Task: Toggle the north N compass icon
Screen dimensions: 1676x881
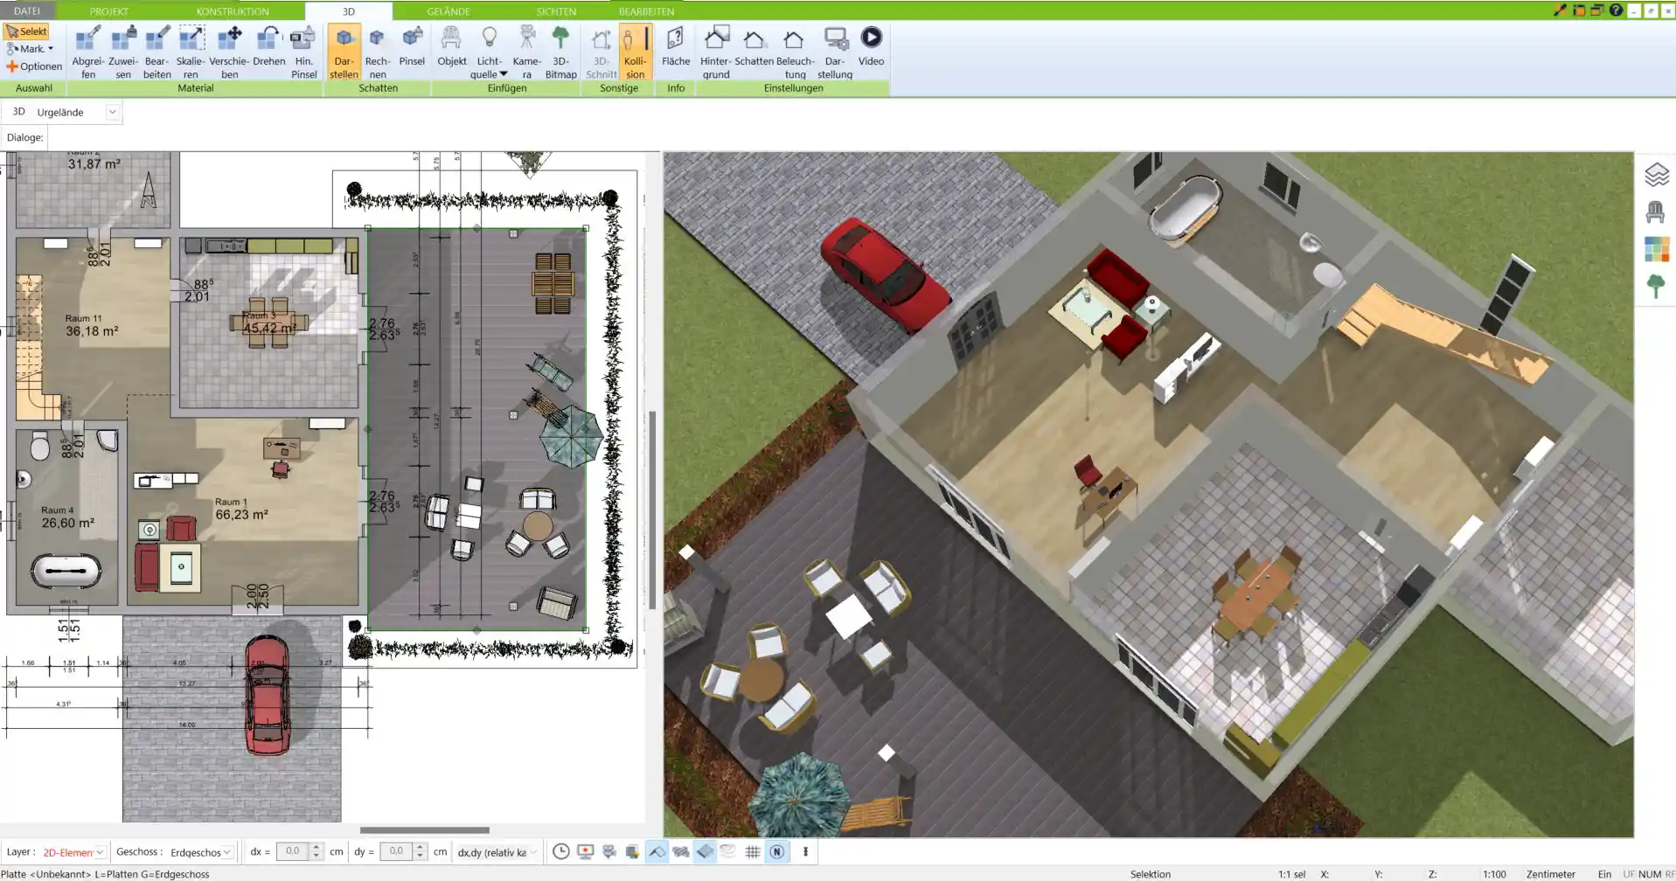Action: 776,851
